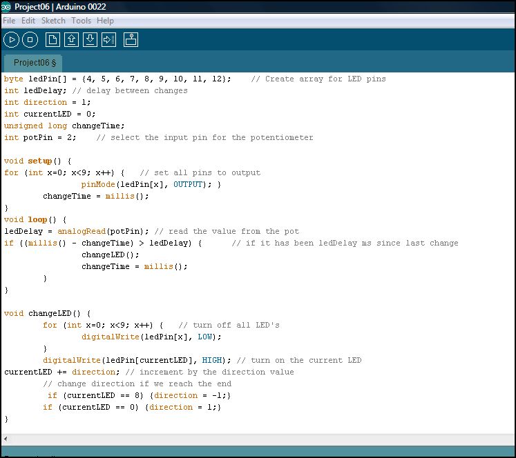Open a sketch with the up-arrow icon
516x458 pixels.
coord(71,40)
